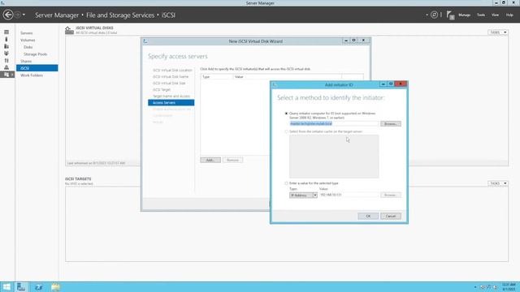Image resolution: width=520 pixels, height=292 pixels.
Task: Click the New iSCSI Virtual Disk Wizard title icon
Action: click(x=145, y=41)
